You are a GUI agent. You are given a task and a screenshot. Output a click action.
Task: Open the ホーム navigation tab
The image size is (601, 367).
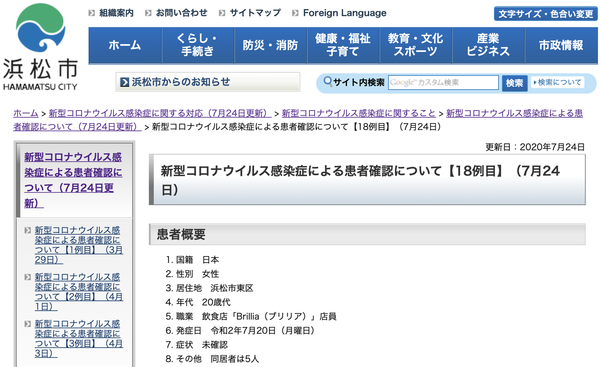click(125, 46)
